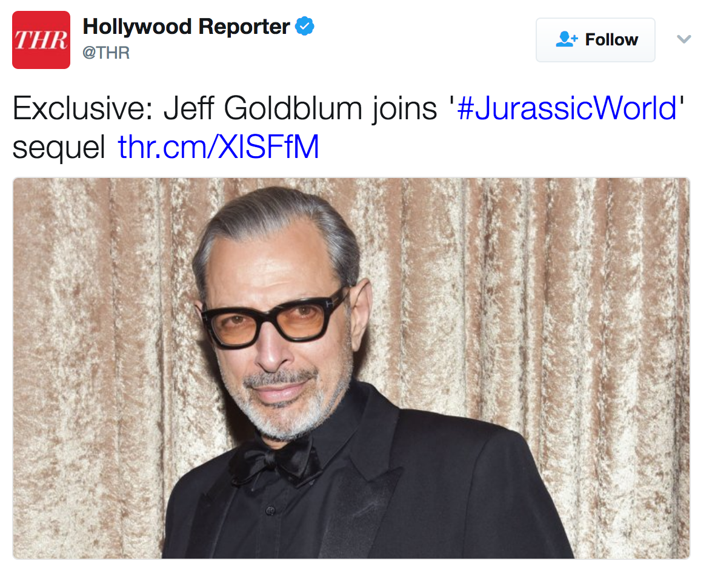The width and height of the screenshot is (715, 569).
Task: Click the person-plus icon on Follow
Action: pyautogui.click(x=567, y=39)
